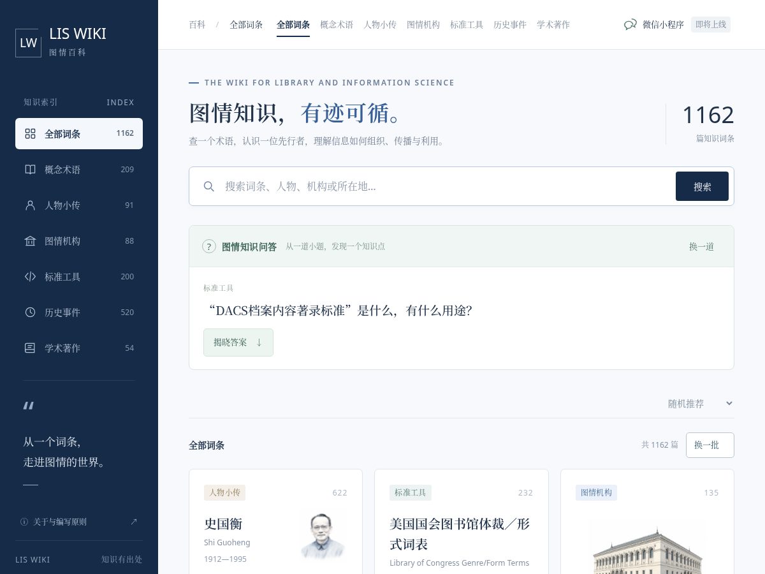
Task: Expand sort options via chevron arrow
Action: coord(729,403)
